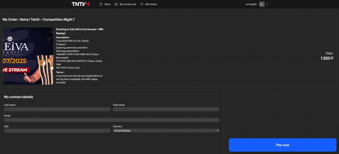This screenshot has width=339, height=154.
Task: Click the TNTV+ logo
Action: click(81, 4)
